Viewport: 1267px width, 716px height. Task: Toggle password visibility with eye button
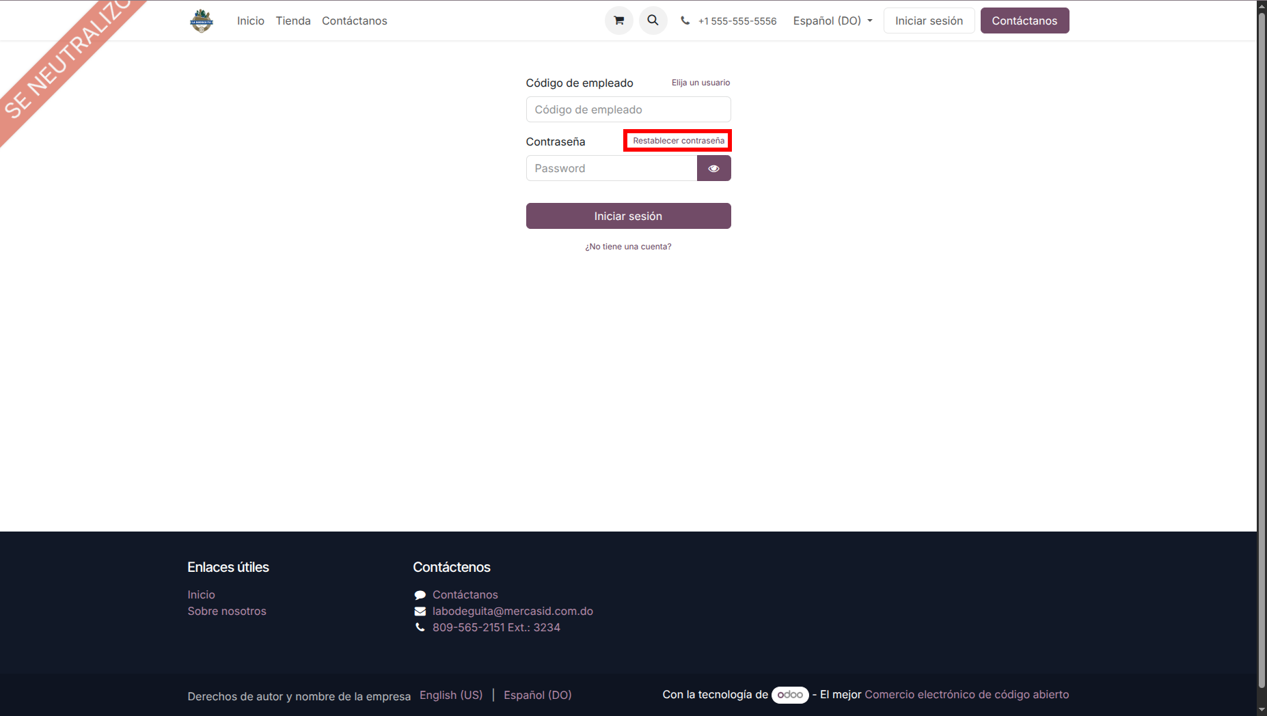713,169
